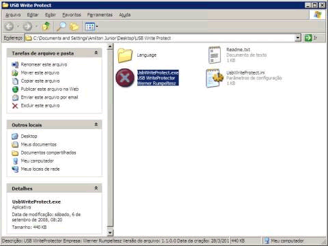This screenshot has height=246, width=328.
Task: Select the UsbWriteProtect.exe red icon
Action: [125, 78]
